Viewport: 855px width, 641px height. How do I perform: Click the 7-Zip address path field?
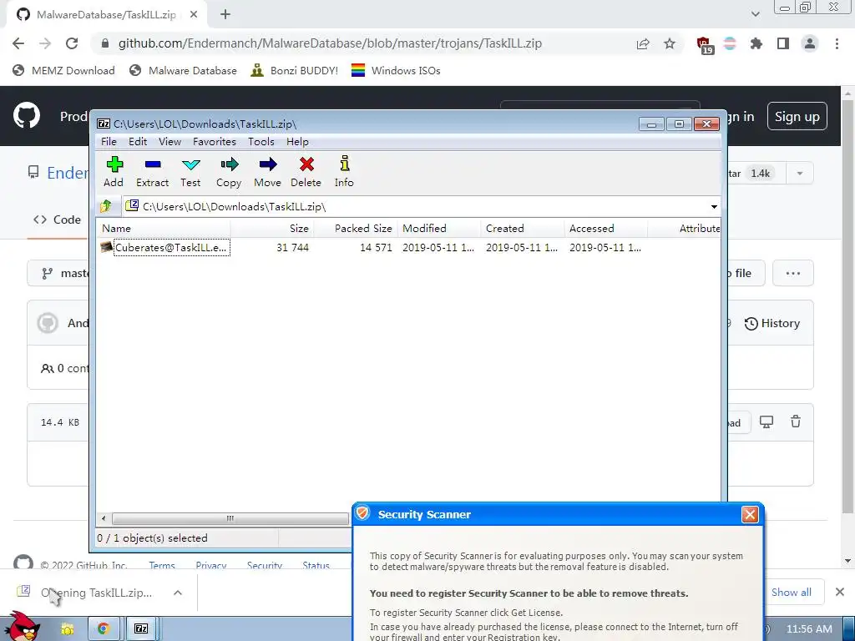tap(416, 207)
